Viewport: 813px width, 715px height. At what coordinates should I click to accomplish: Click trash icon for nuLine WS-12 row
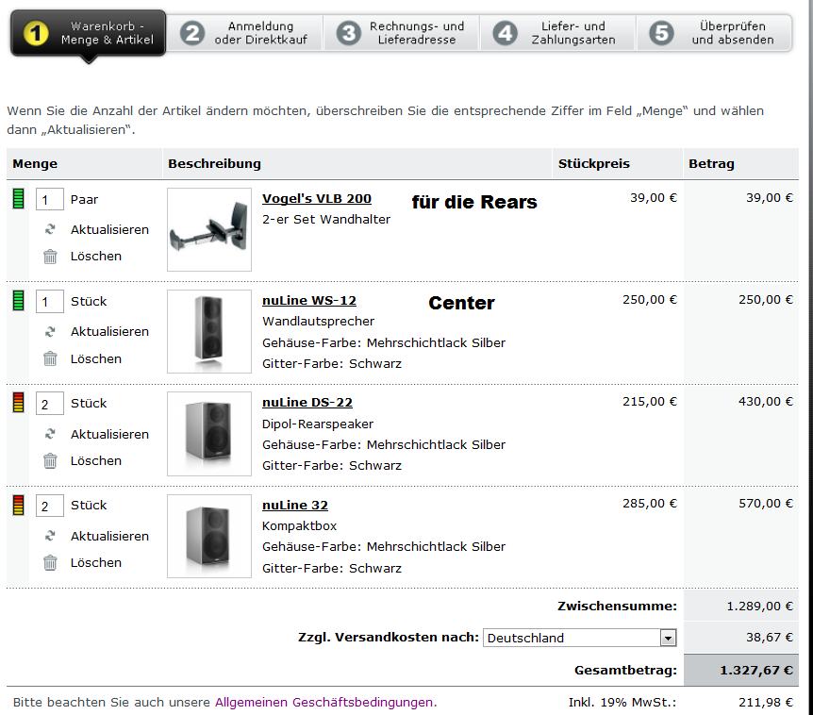click(x=51, y=358)
